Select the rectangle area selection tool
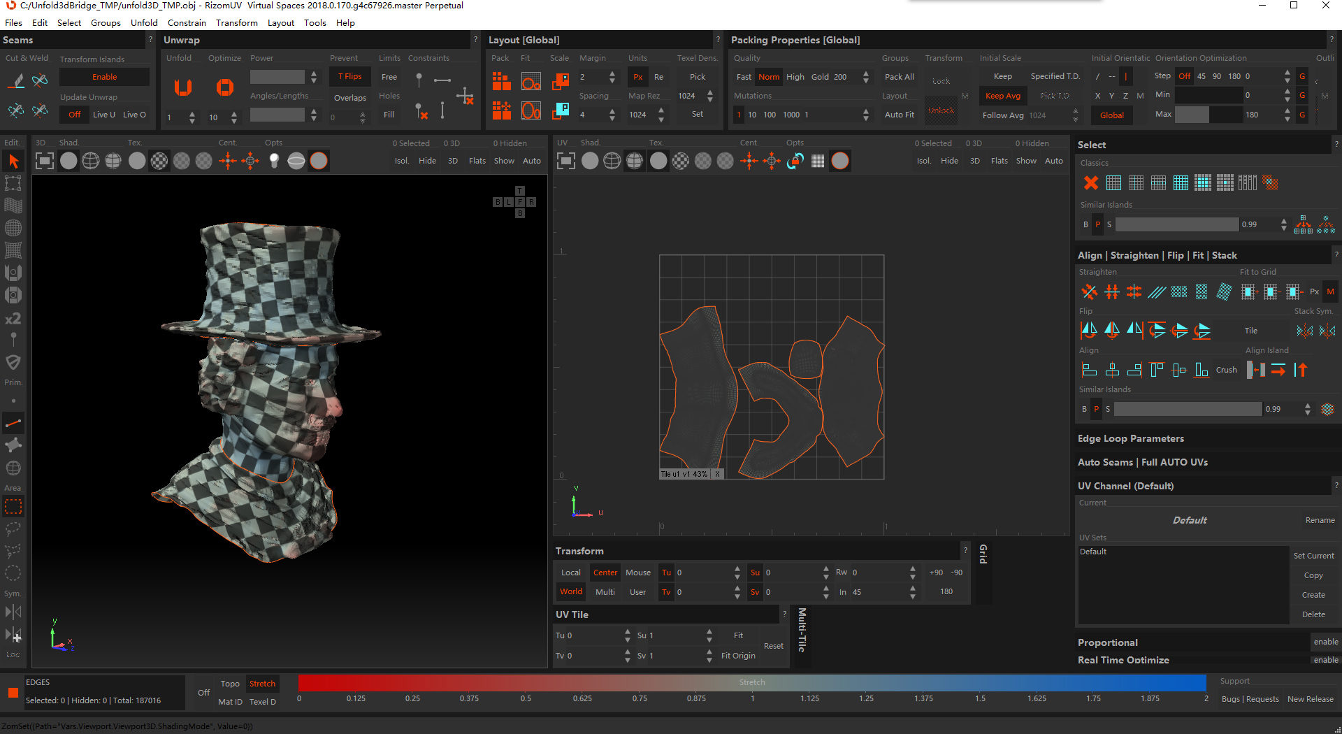Image resolution: width=1342 pixels, height=734 pixels. [13, 506]
